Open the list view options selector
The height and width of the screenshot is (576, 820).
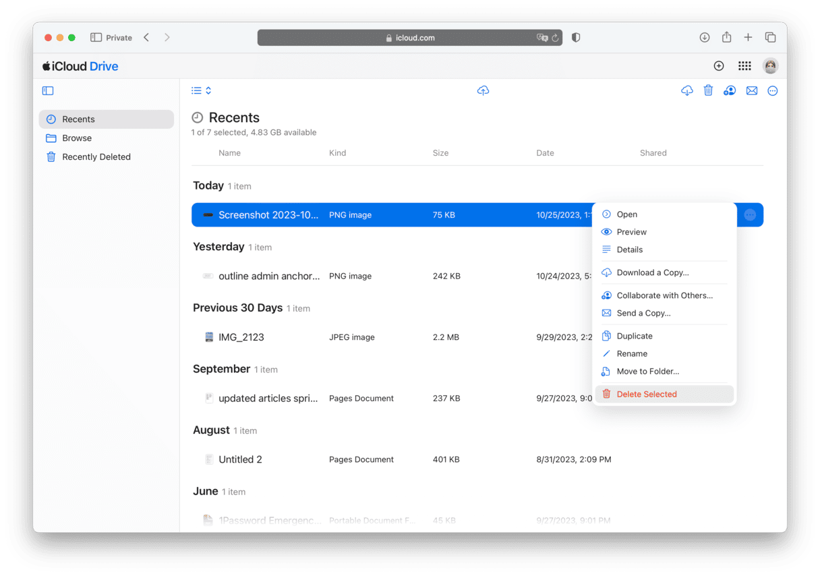(x=201, y=90)
